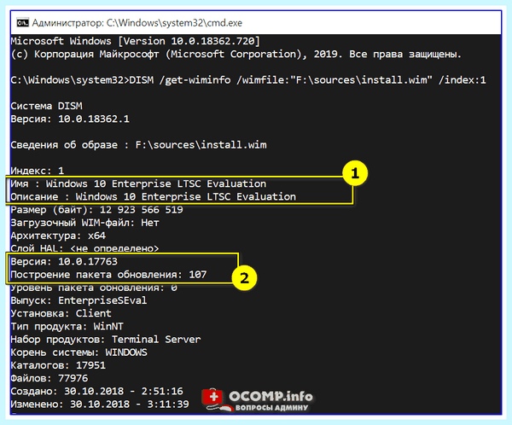Click the line 'Версия: 10.0.18362.1'

pyautogui.click(x=70, y=119)
